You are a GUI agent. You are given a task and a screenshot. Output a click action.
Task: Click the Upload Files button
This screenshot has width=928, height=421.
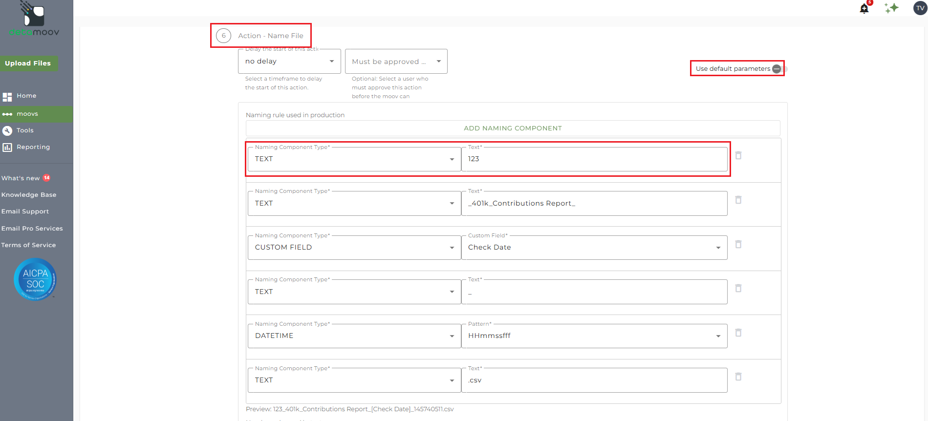coord(28,63)
